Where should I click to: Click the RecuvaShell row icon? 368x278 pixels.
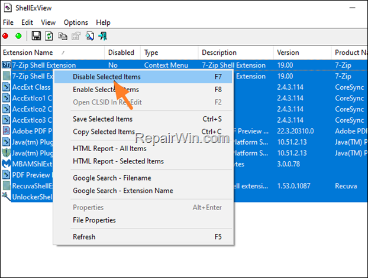click(7, 186)
